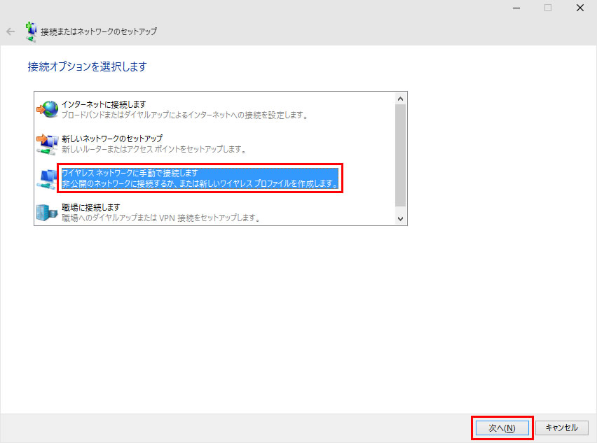Viewport: 597px width, 443px height.
Task: Choose ワイヤレス ネットワークに手動で接続します option
Action: click(x=130, y=173)
